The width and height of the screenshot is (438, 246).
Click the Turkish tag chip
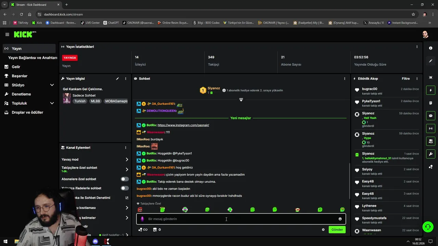point(80,101)
